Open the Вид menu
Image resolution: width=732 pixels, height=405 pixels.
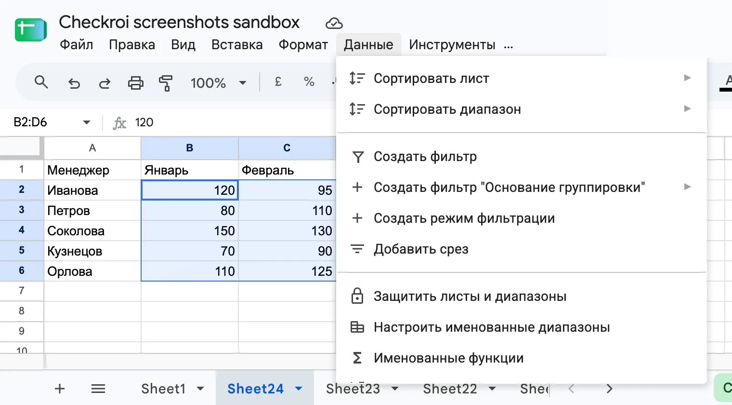point(183,45)
